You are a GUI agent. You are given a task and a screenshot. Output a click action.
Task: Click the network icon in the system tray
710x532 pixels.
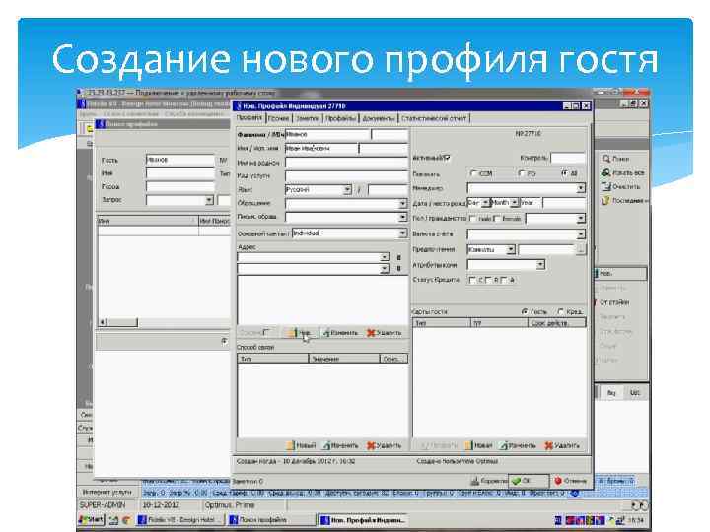click(x=619, y=520)
